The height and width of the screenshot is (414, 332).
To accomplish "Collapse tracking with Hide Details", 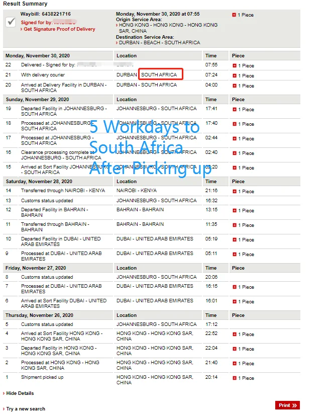I will click(20, 393).
